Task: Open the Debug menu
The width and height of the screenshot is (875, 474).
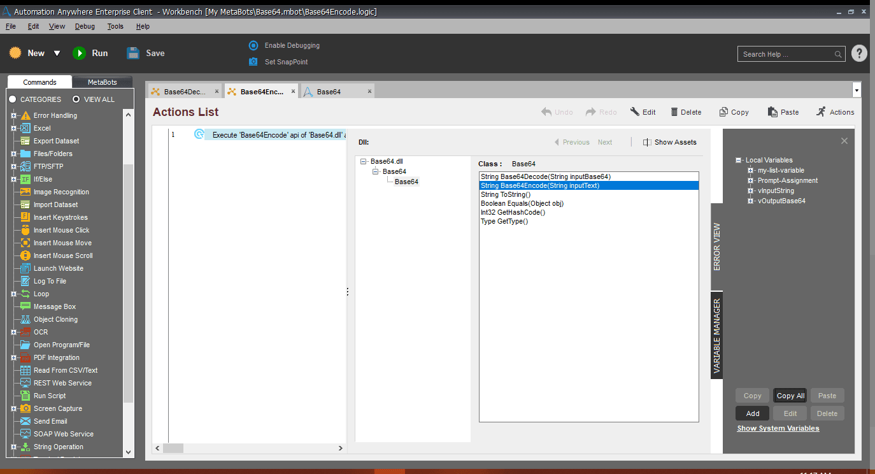Action: point(85,26)
